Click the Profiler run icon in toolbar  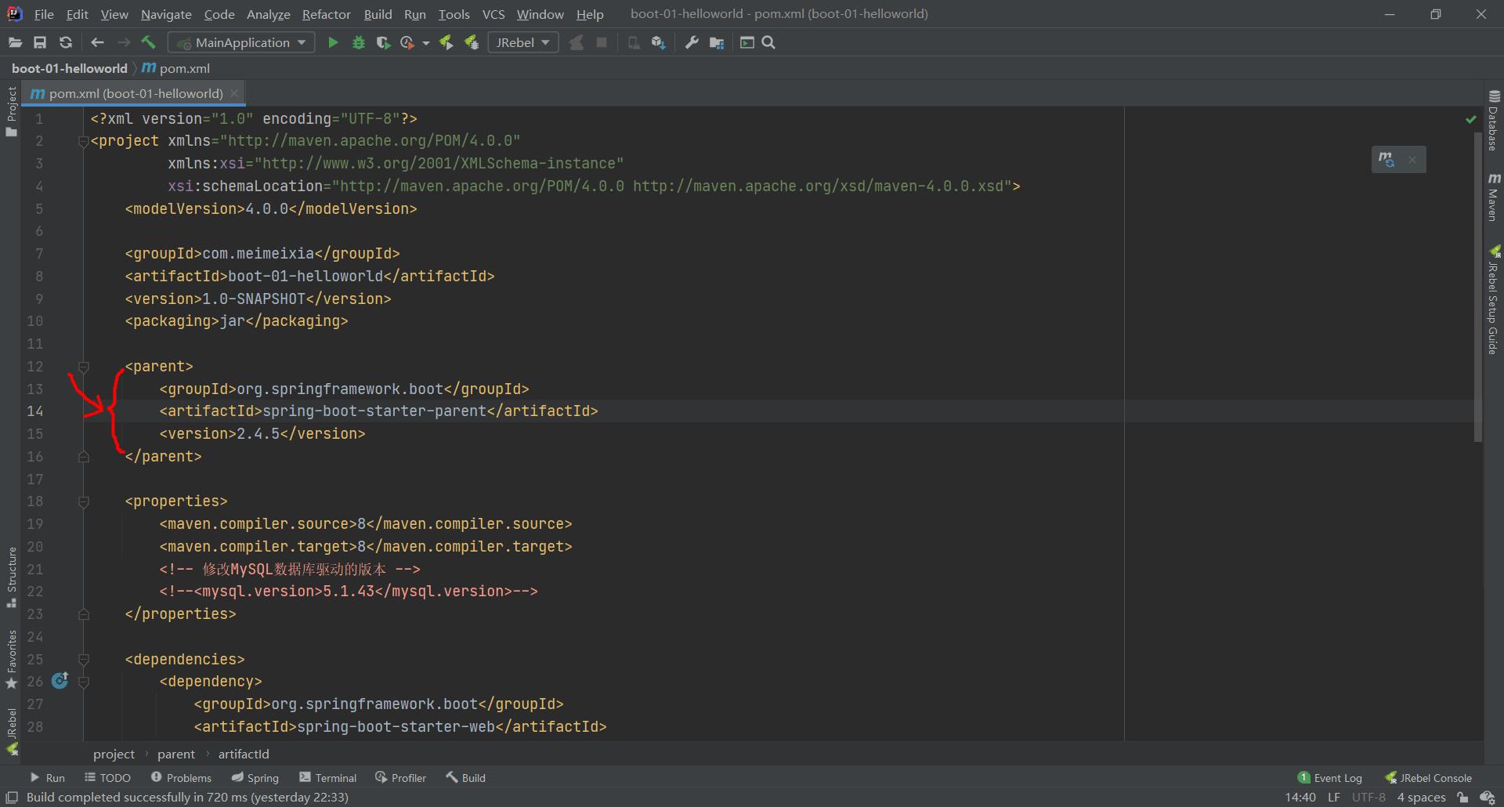pyautogui.click(x=407, y=42)
